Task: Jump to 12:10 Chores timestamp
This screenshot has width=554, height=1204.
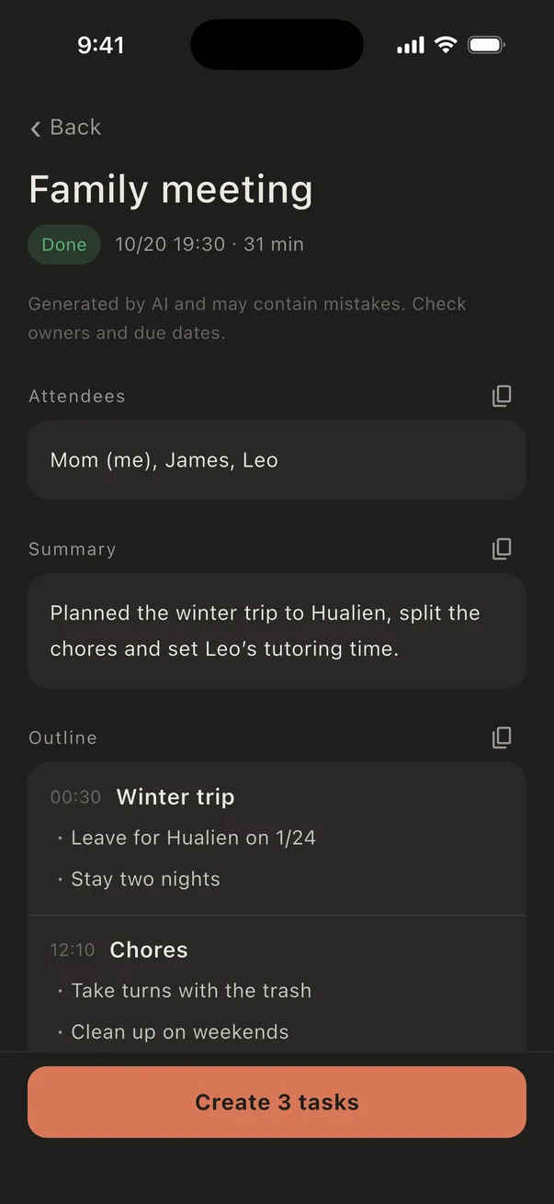Action: 73,950
